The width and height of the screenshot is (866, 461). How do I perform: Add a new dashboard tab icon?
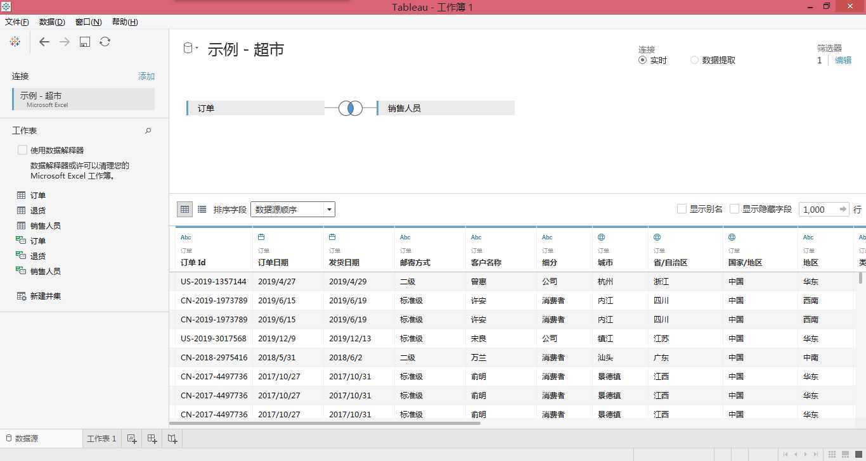point(152,438)
